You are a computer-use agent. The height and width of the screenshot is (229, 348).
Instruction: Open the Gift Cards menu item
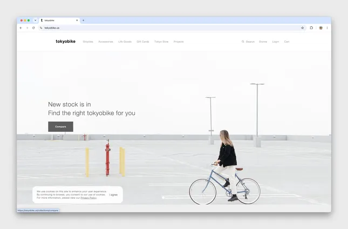142,42
